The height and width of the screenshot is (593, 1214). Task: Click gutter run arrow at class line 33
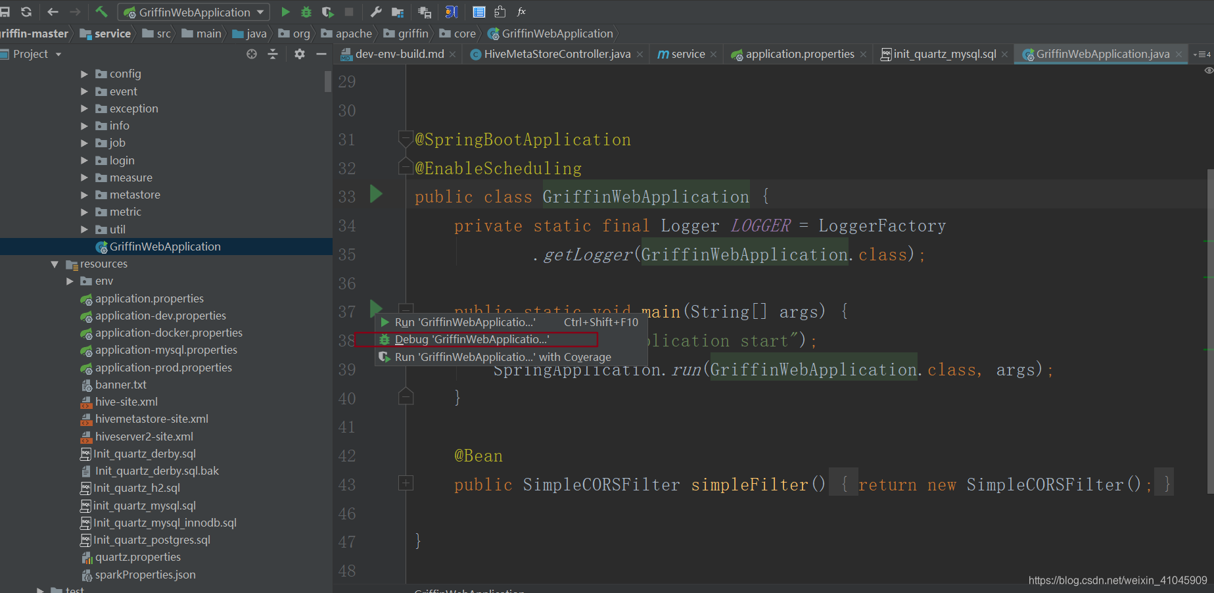click(376, 194)
